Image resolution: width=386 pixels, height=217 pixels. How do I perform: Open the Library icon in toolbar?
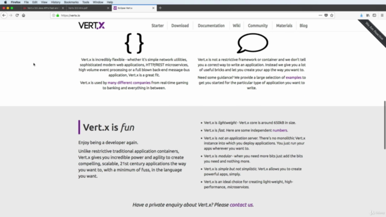pyautogui.click(x=368, y=15)
